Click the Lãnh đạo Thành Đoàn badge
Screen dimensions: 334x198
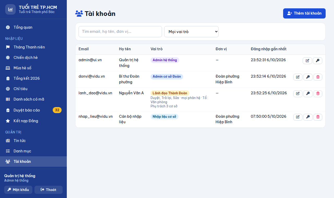click(170, 93)
